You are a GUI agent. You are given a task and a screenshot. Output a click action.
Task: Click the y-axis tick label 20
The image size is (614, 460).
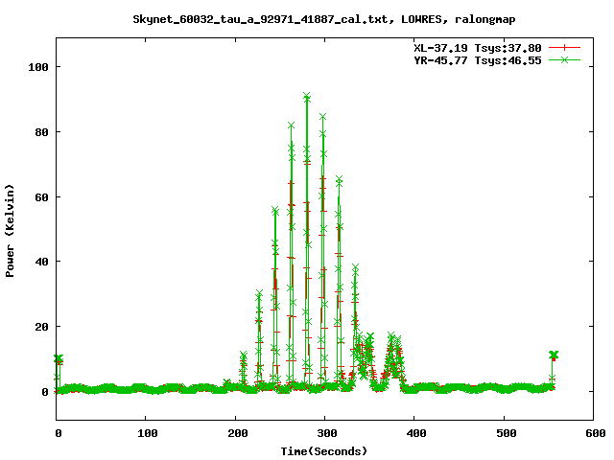click(41, 327)
